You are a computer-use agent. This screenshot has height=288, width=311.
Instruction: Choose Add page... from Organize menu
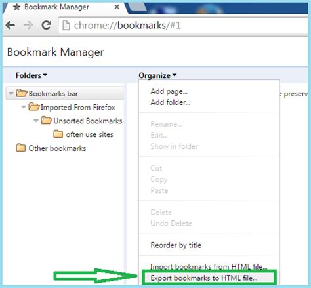tap(169, 91)
